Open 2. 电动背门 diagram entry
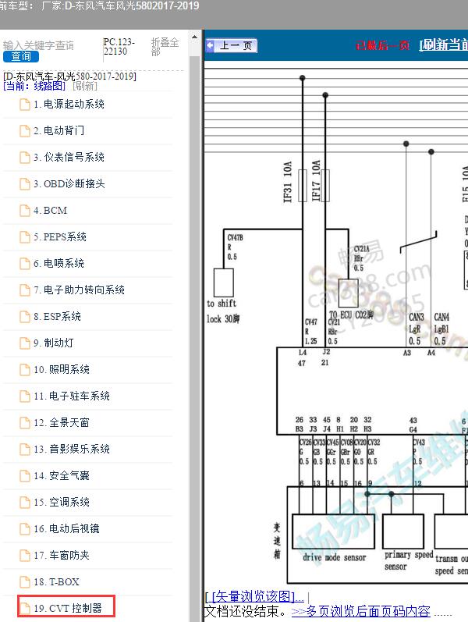Image resolution: width=468 pixels, height=622 pixels. pyautogui.click(x=58, y=130)
